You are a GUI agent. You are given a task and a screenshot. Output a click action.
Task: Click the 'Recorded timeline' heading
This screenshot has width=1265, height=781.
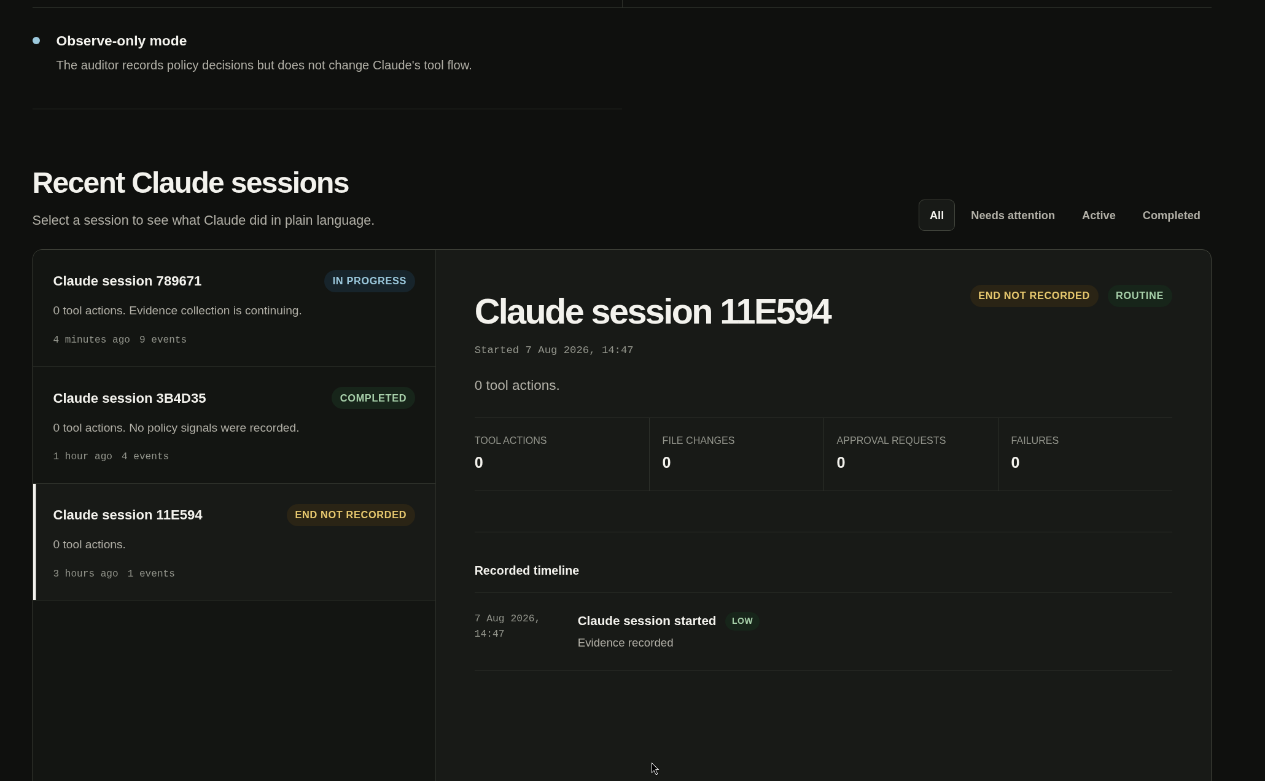[526, 571]
